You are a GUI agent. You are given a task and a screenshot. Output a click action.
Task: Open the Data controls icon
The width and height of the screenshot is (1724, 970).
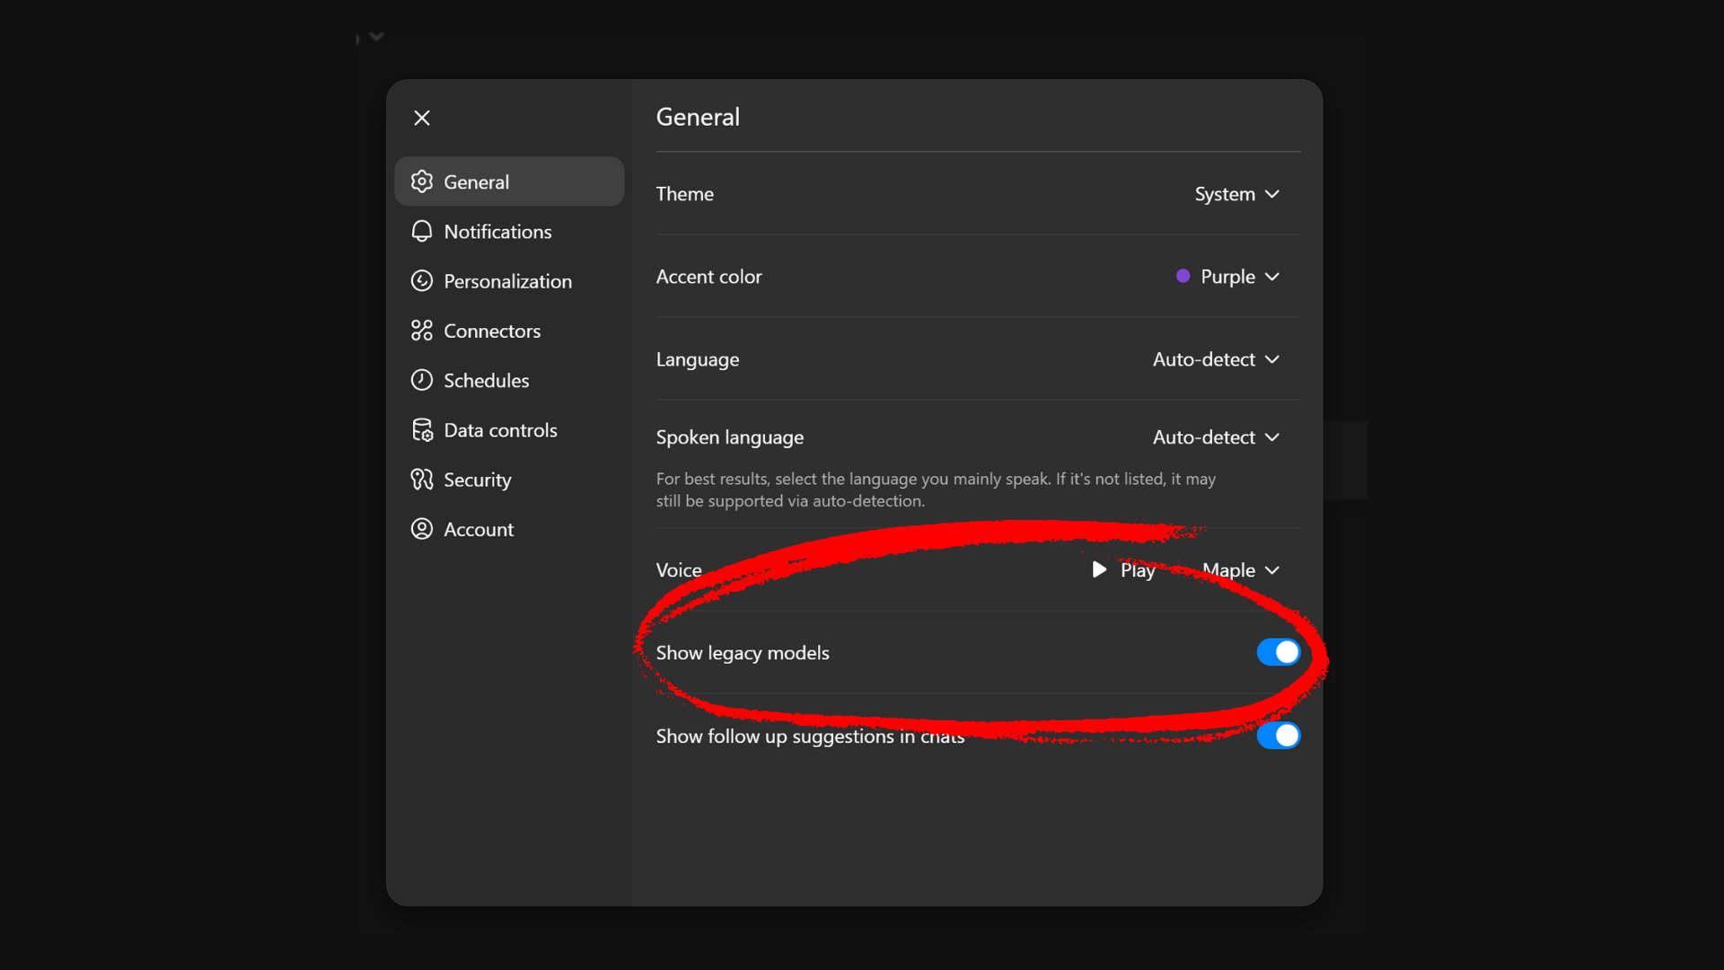pyautogui.click(x=422, y=429)
